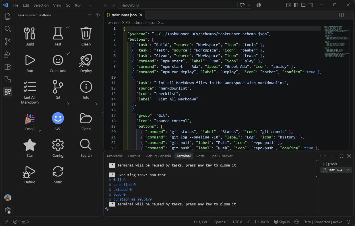Click the Search magnifier task button
355x226 pixels.
pos(86,148)
